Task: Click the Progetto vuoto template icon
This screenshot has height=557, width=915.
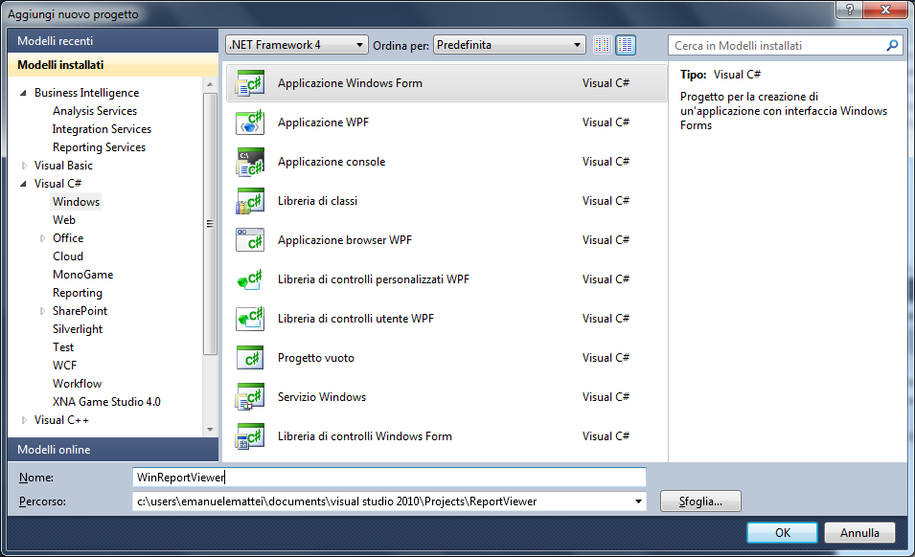Action: pos(250,358)
